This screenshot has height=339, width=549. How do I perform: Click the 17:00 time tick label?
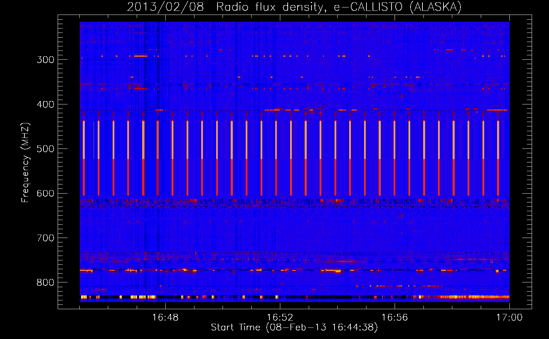[x=509, y=317]
